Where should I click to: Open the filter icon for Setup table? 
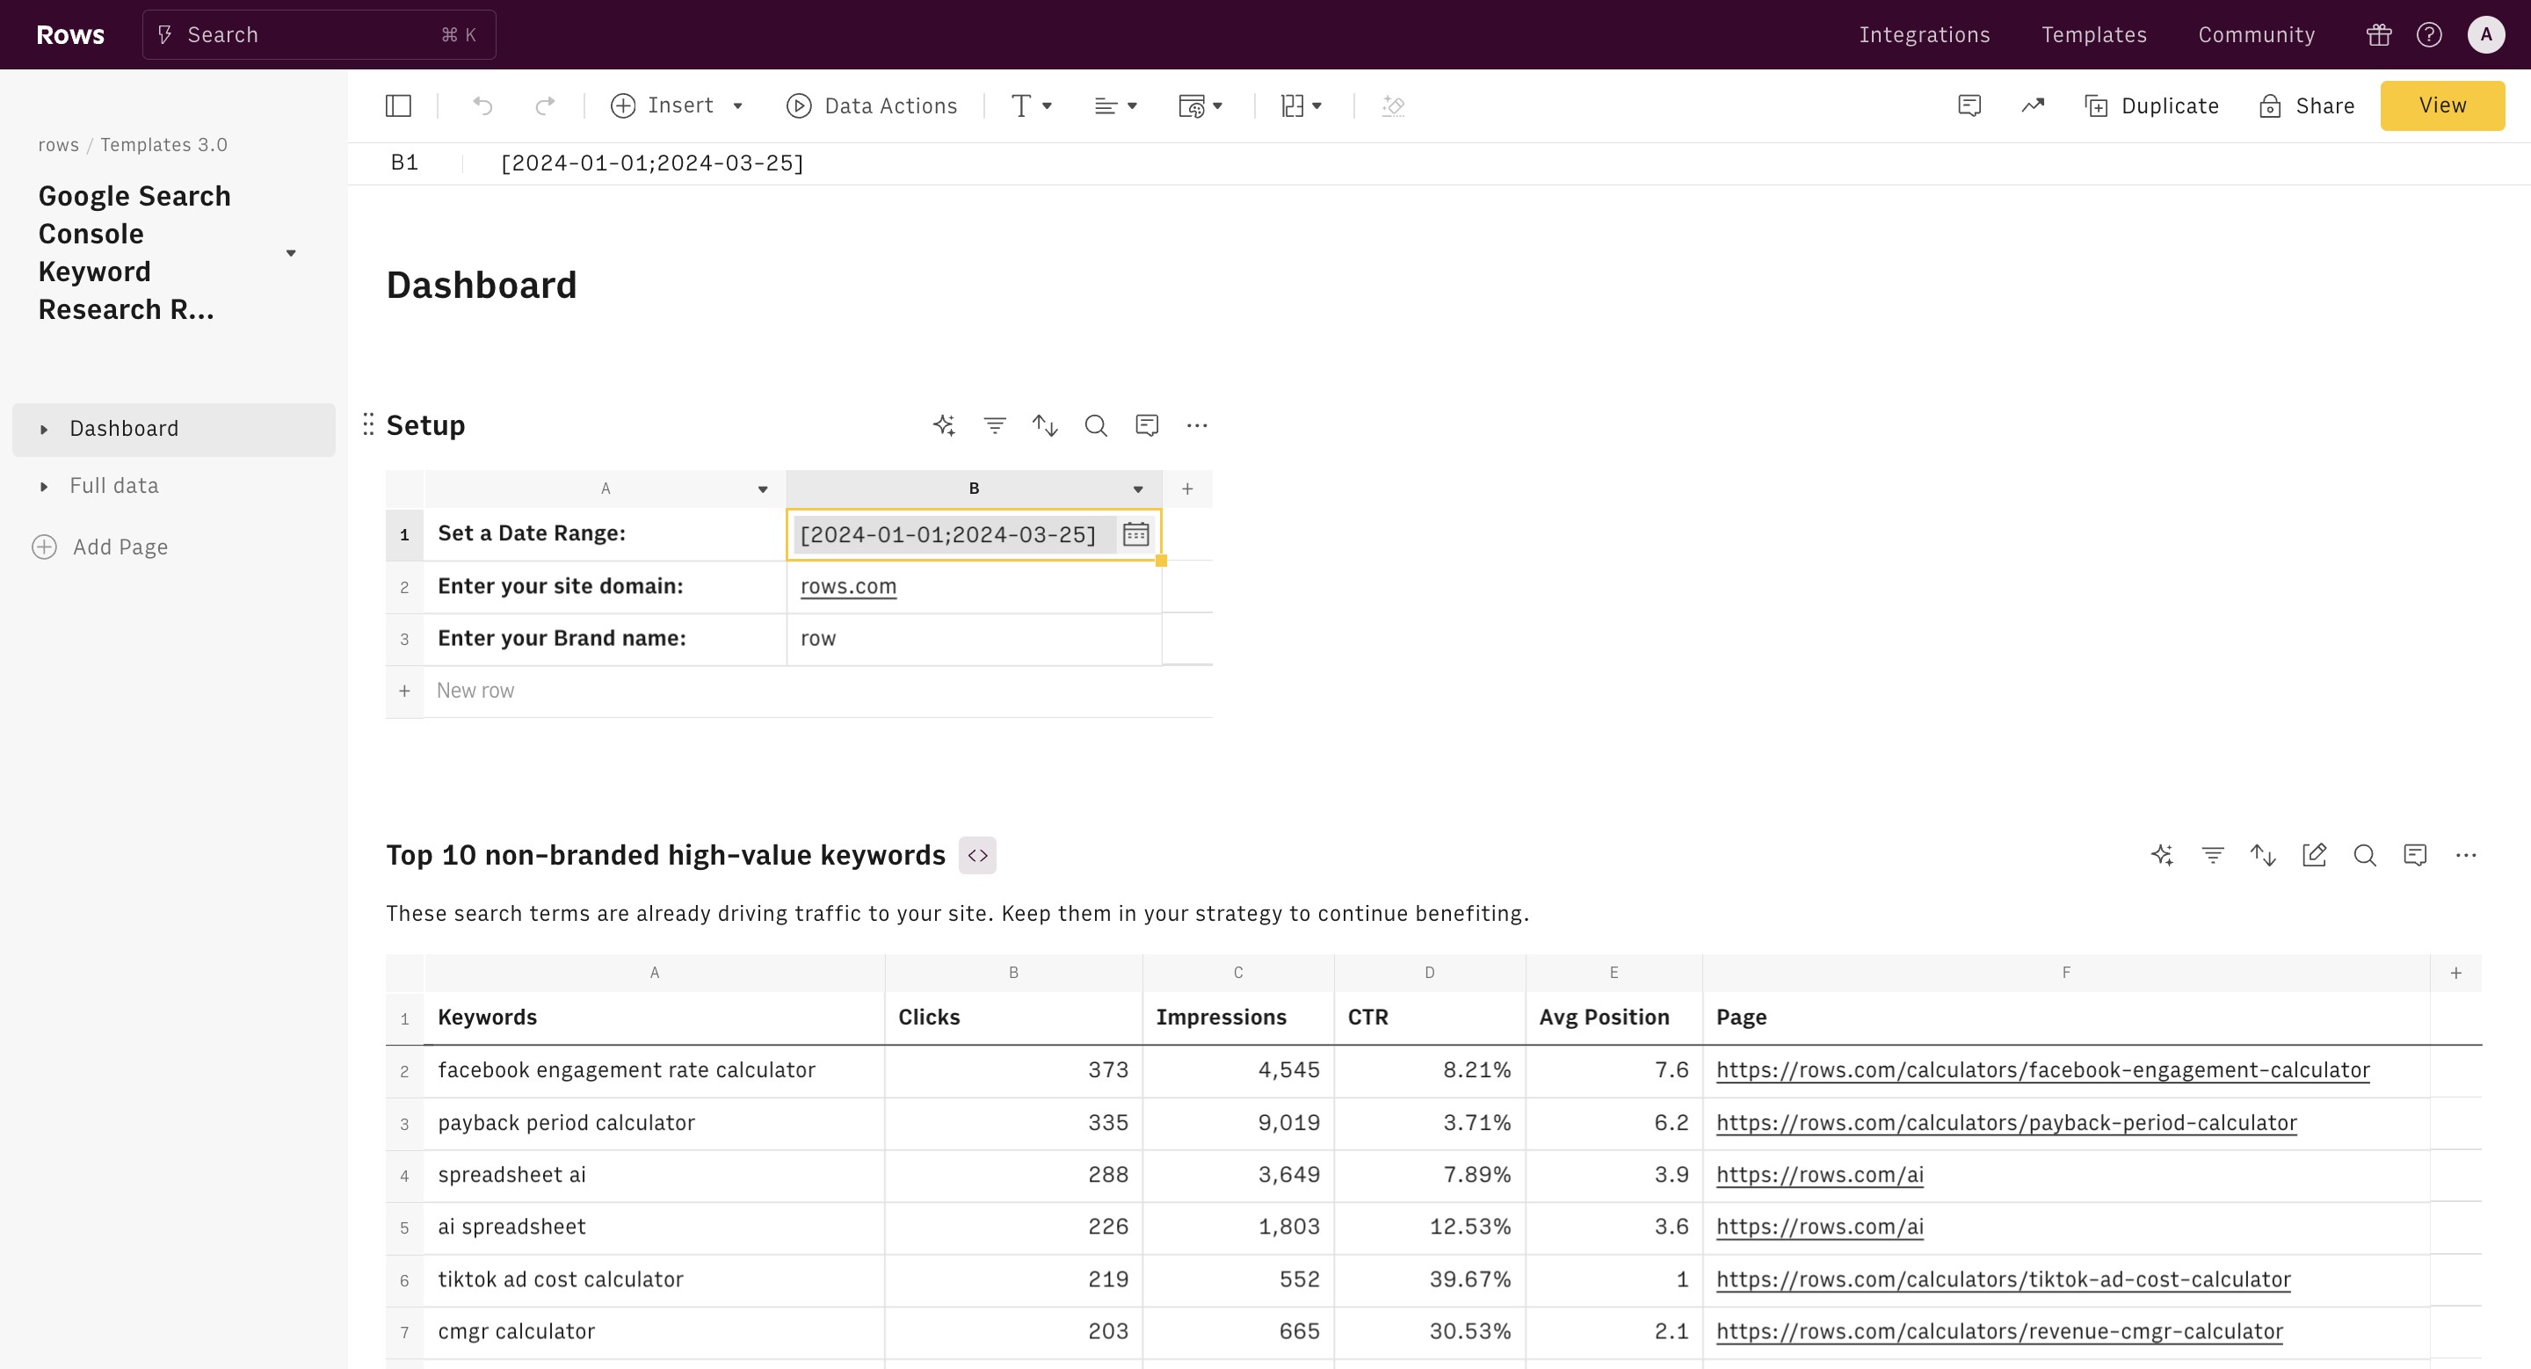pos(994,425)
